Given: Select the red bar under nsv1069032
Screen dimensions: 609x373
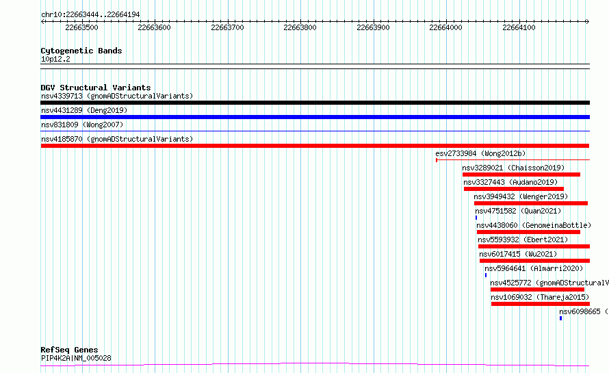Looking at the screenshot, I should 541,304.
